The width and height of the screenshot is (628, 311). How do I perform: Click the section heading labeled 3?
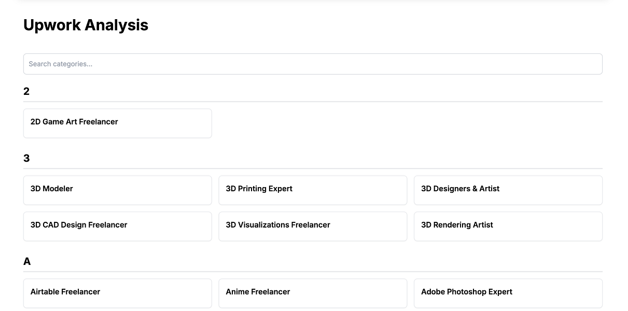26,158
